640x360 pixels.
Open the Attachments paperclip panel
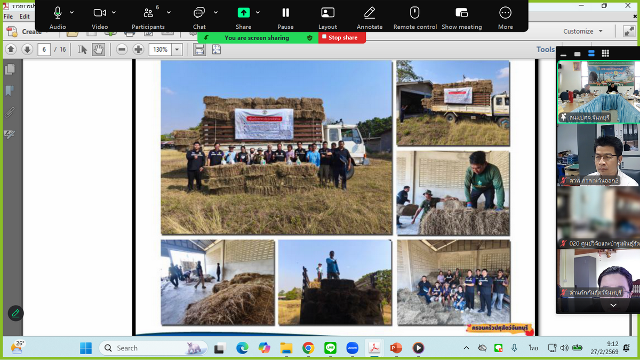tap(10, 113)
